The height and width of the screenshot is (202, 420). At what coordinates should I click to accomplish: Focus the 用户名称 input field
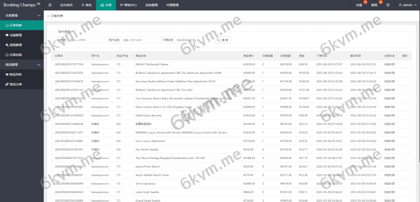139,40
